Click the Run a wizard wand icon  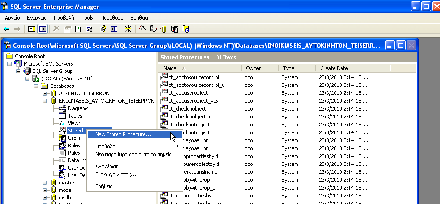pos(143,29)
